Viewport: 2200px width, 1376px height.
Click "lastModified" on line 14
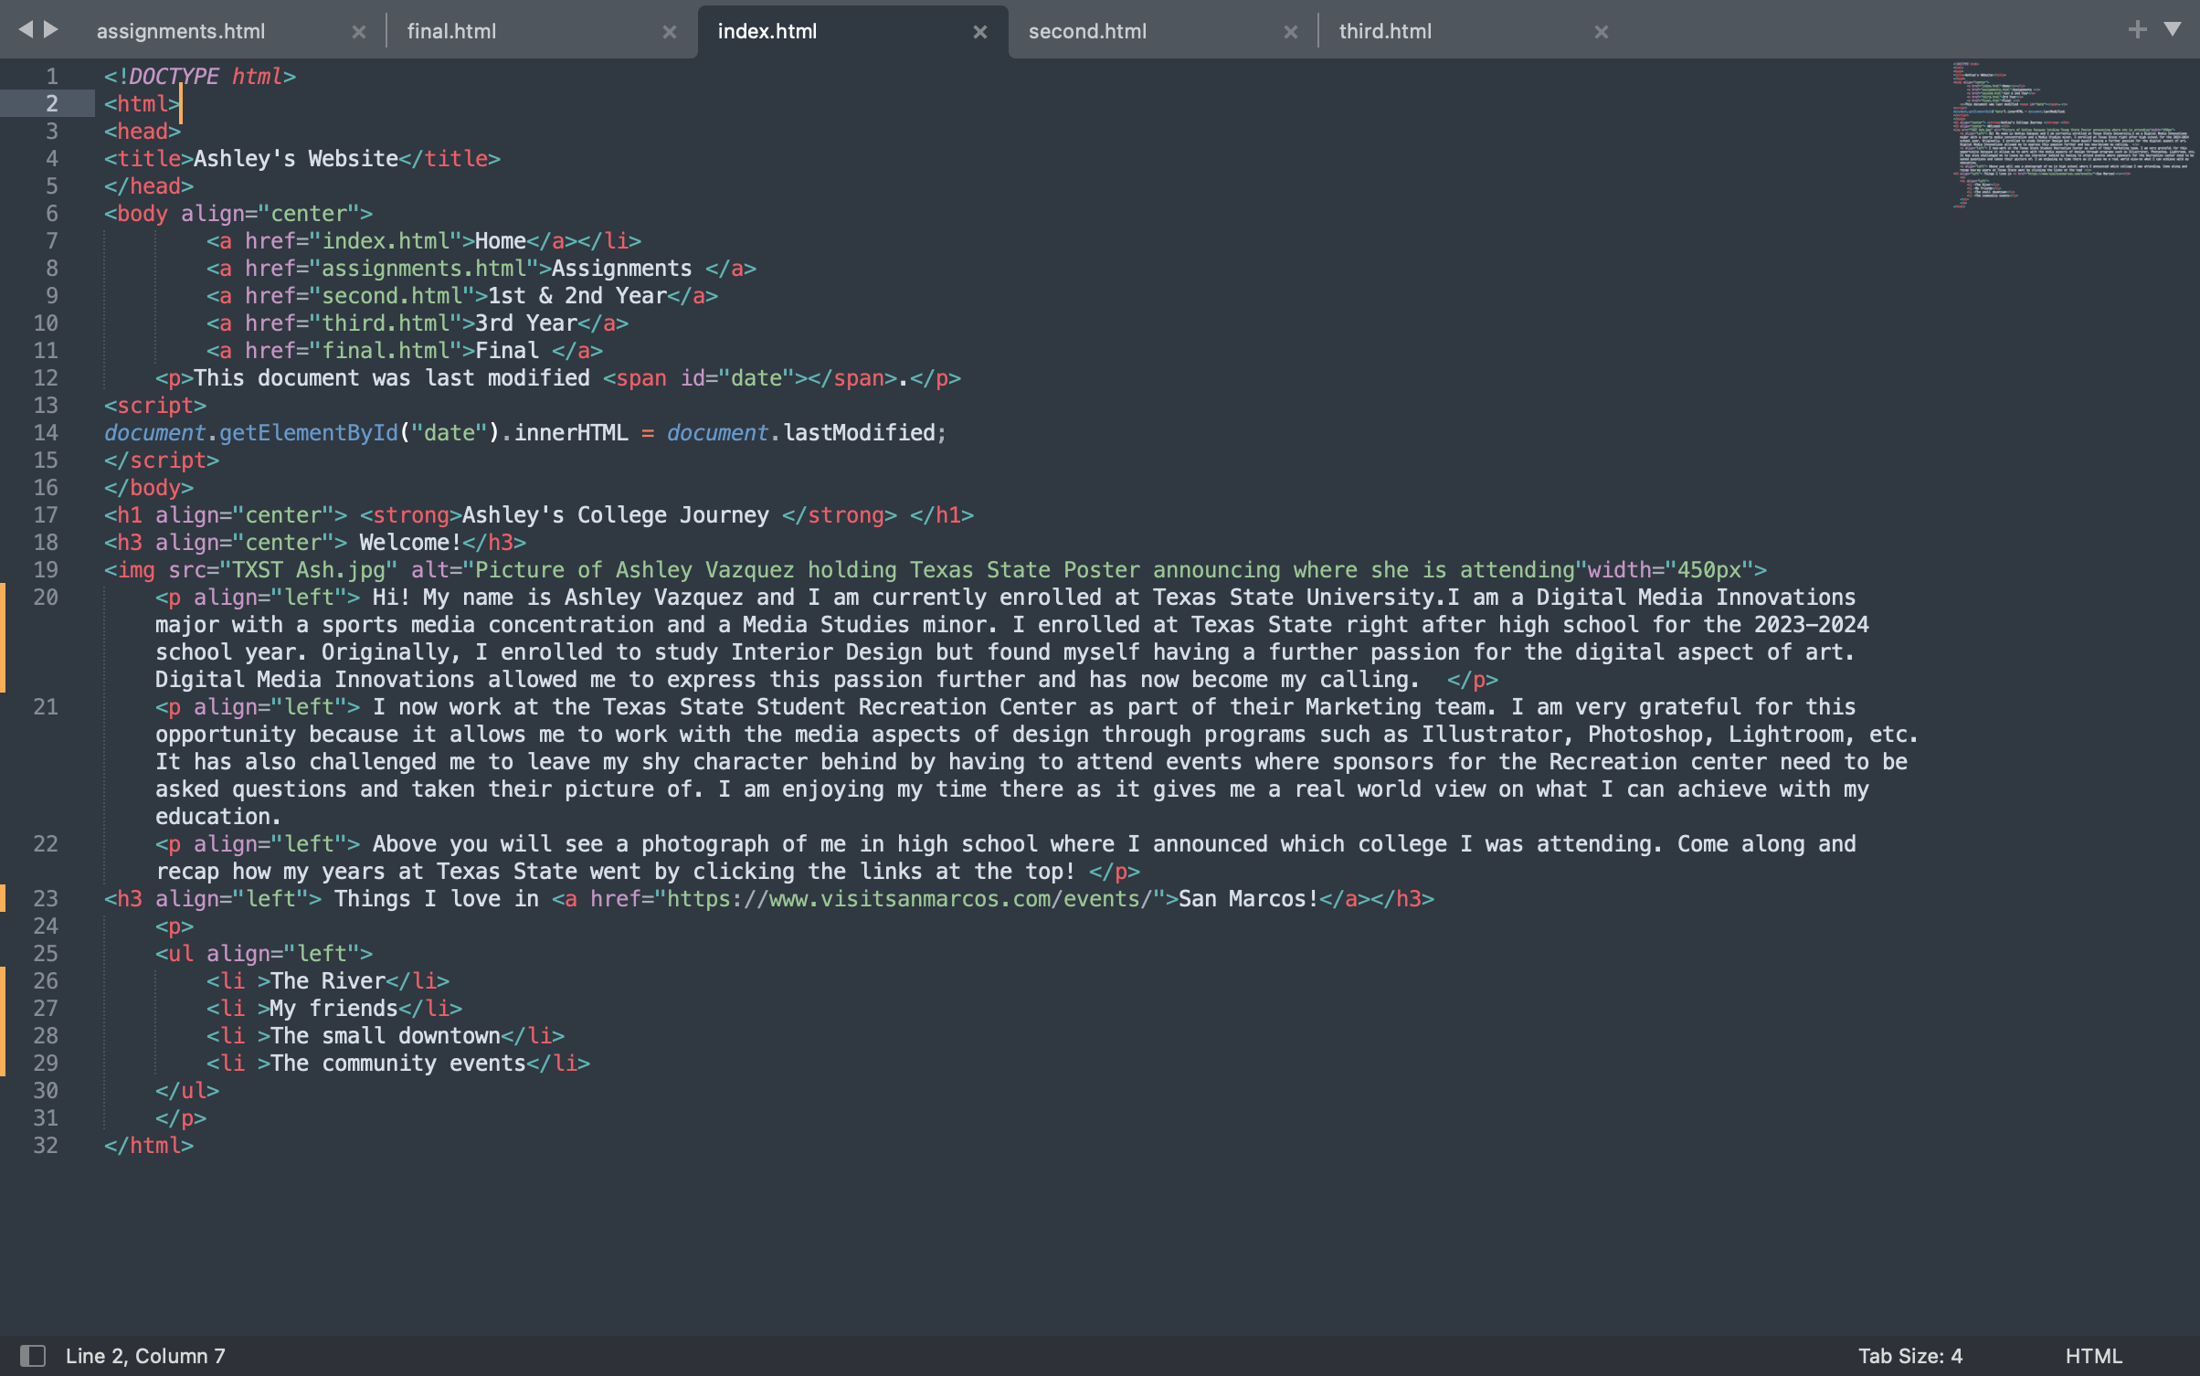click(859, 433)
